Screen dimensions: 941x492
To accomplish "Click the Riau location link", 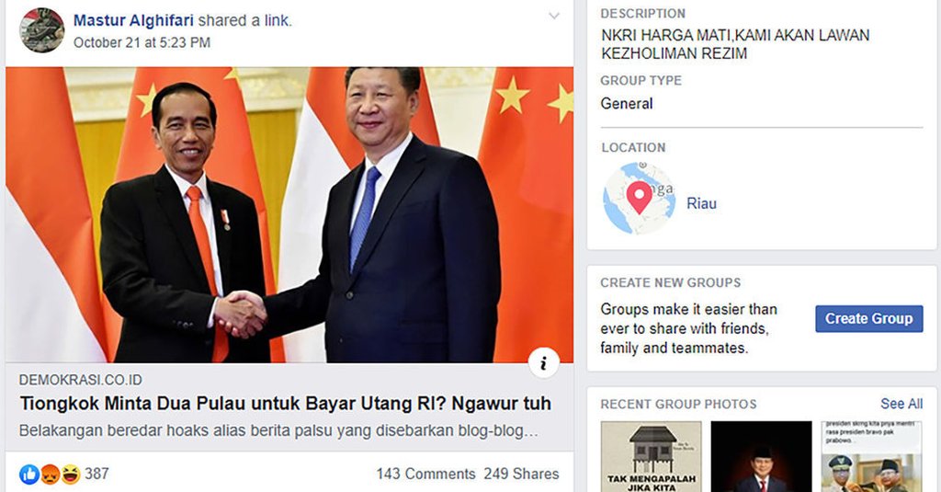I will [701, 203].
